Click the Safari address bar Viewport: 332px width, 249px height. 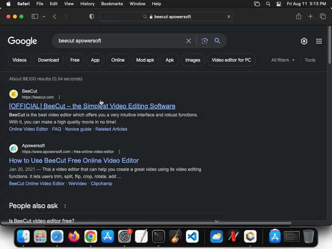(x=166, y=17)
